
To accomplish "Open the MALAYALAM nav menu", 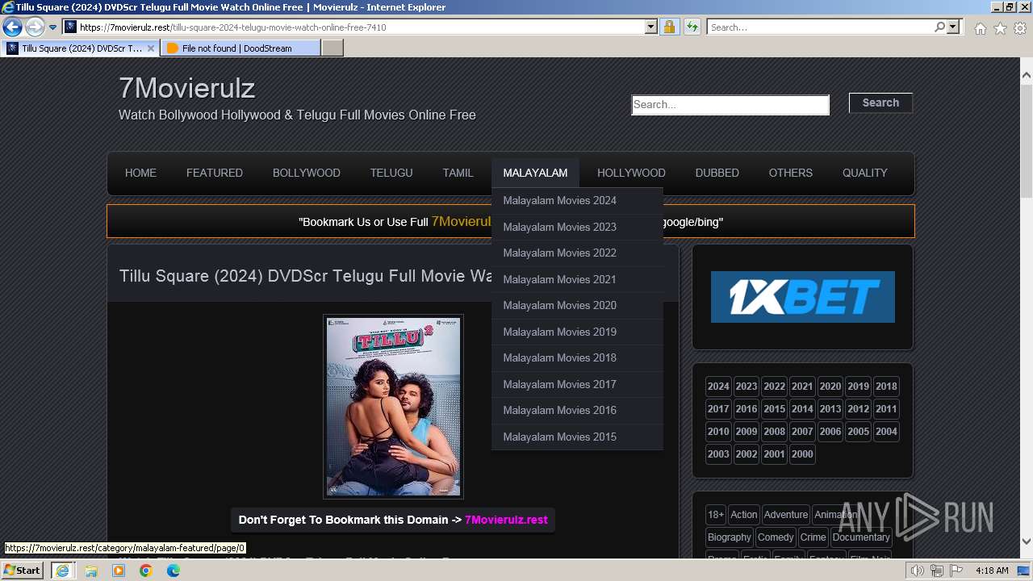I will (x=535, y=173).
